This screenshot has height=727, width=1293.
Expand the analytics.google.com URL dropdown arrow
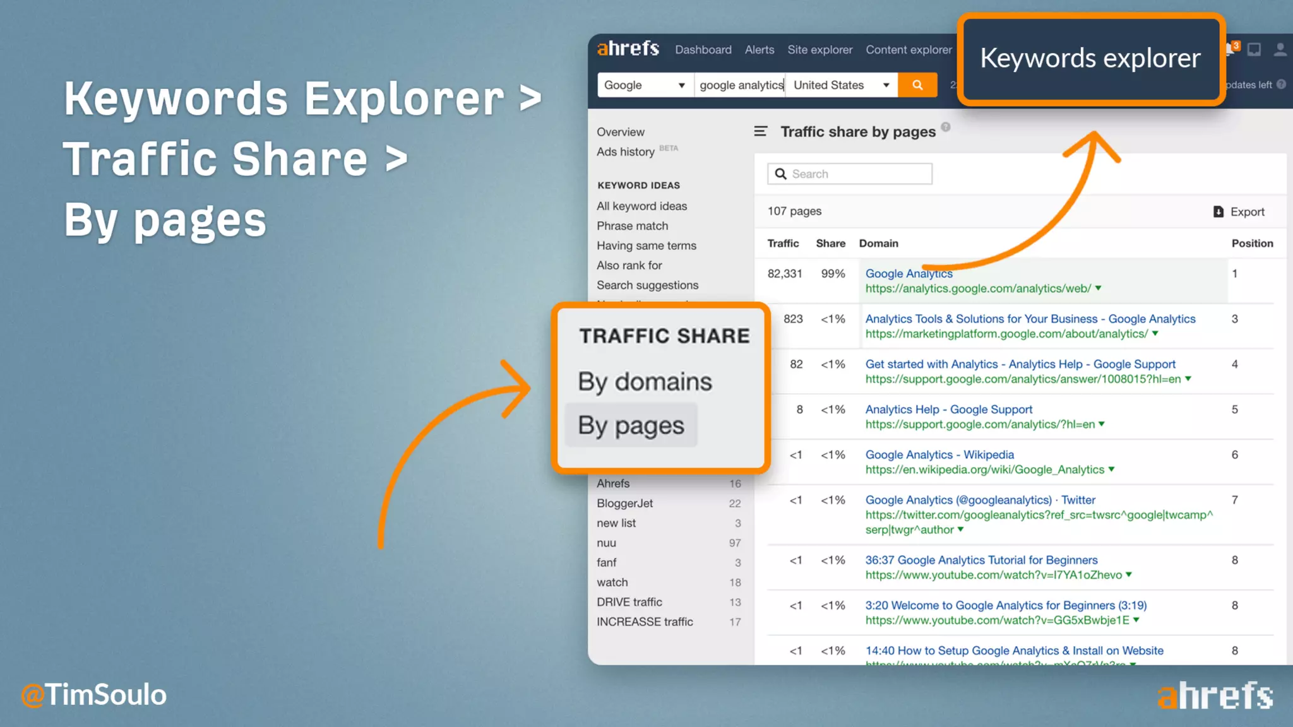pos(1098,288)
